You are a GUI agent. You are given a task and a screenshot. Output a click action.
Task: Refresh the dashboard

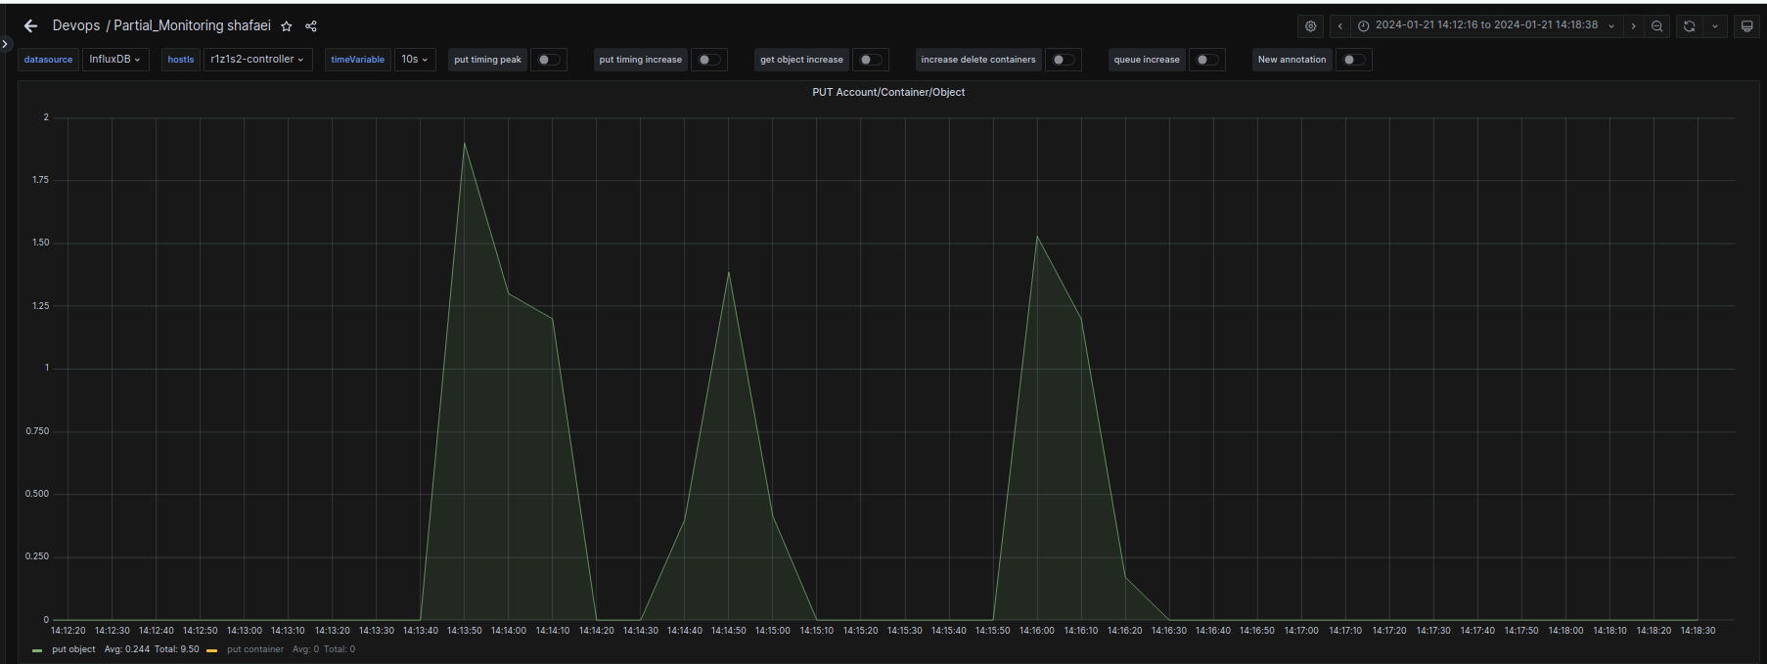tap(1690, 26)
